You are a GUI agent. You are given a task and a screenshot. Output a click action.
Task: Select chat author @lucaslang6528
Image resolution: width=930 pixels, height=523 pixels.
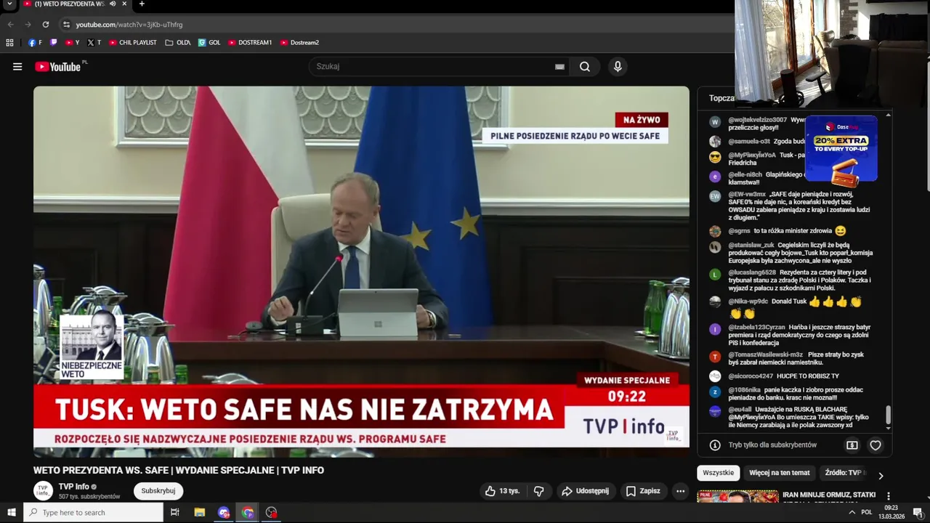coord(752,272)
